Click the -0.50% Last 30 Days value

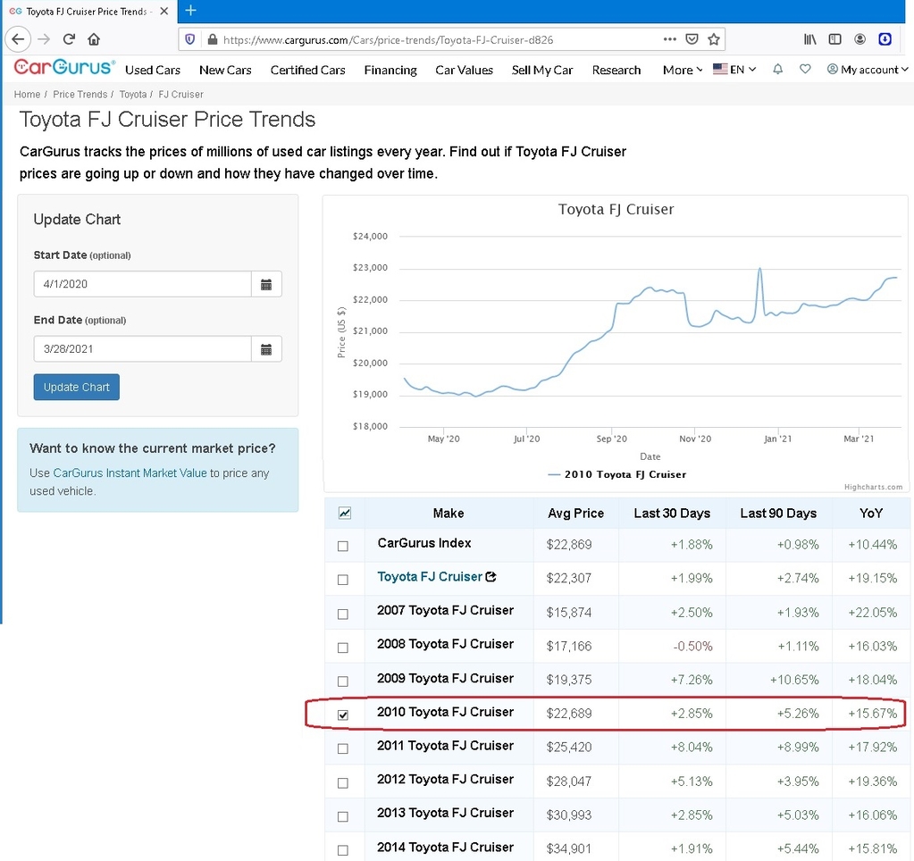[x=692, y=646]
